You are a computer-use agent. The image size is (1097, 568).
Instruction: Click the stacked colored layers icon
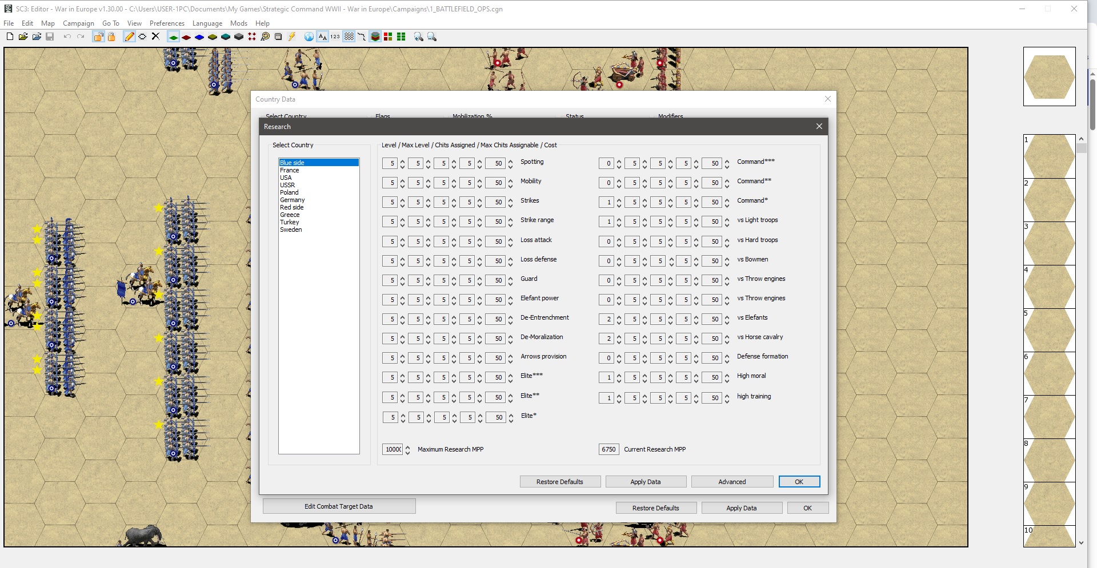[375, 37]
